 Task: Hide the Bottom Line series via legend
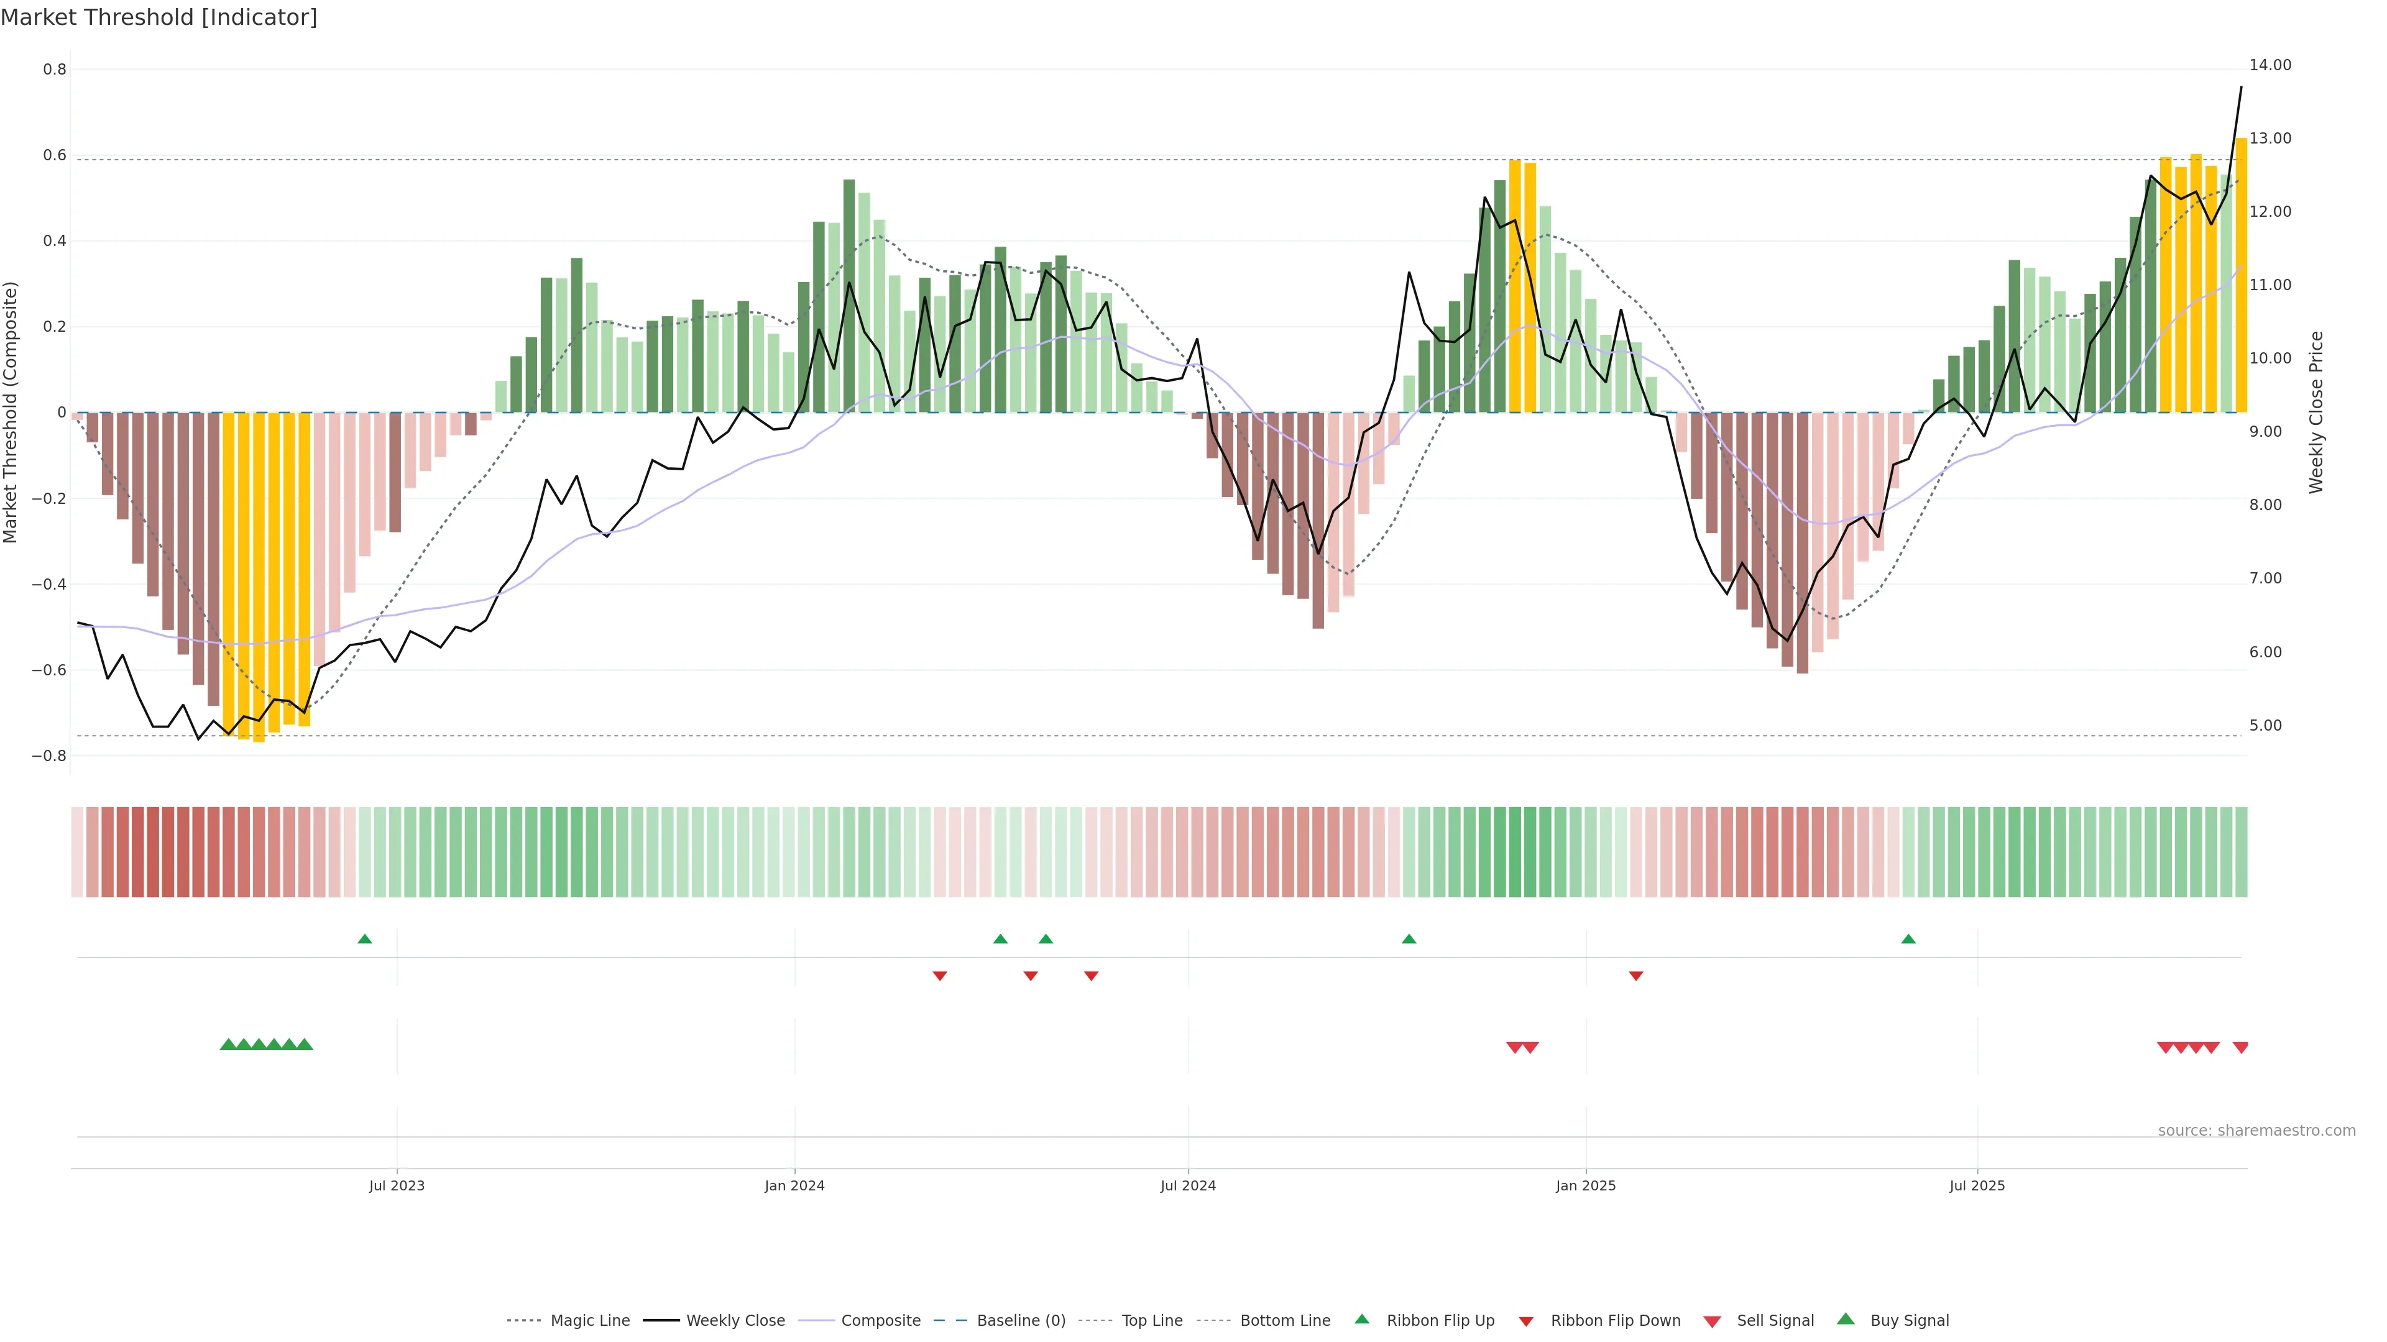1284,1321
